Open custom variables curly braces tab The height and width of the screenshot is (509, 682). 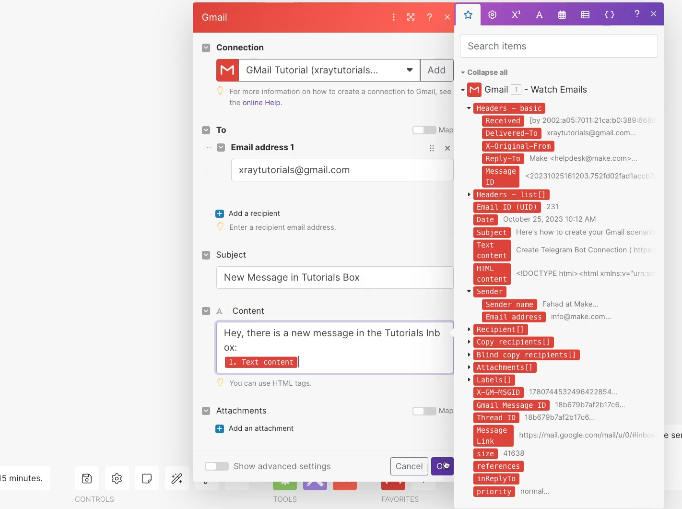(x=610, y=15)
